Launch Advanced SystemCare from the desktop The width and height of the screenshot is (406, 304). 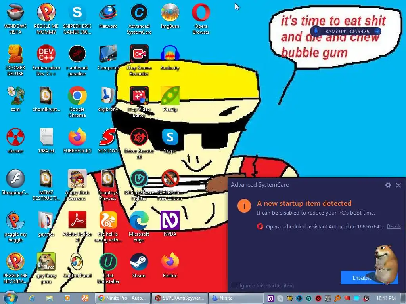pyautogui.click(x=139, y=19)
